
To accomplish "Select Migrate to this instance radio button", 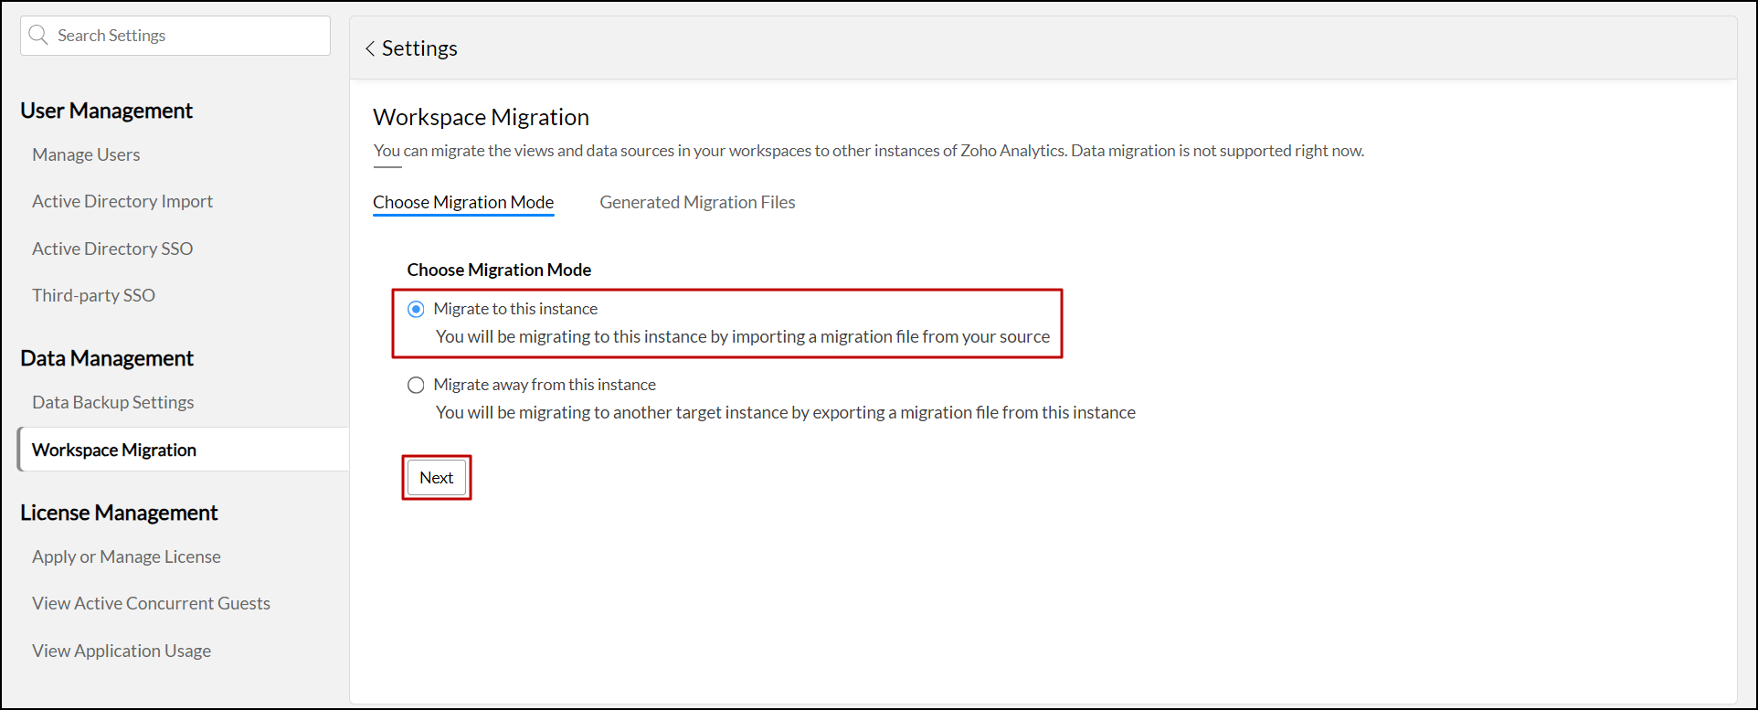I will (416, 309).
